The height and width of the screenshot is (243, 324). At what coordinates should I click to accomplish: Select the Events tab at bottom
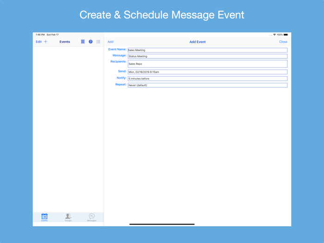coord(44,217)
